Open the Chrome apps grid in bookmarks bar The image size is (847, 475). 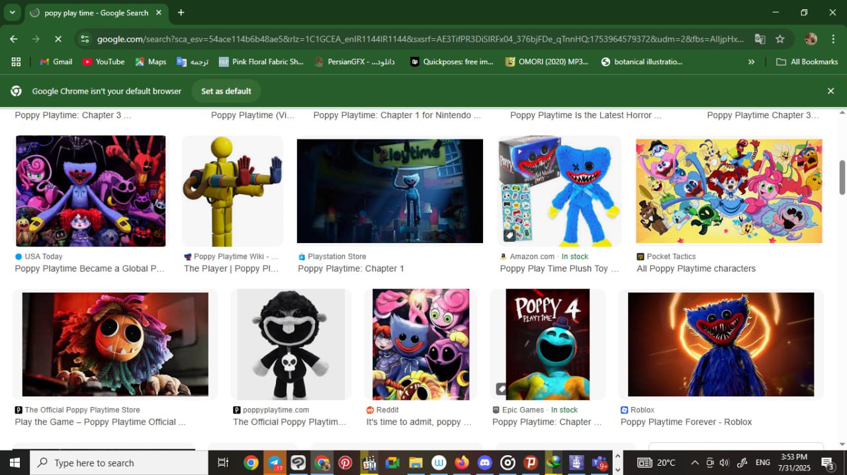pyautogui.click(x=16, y=61)
